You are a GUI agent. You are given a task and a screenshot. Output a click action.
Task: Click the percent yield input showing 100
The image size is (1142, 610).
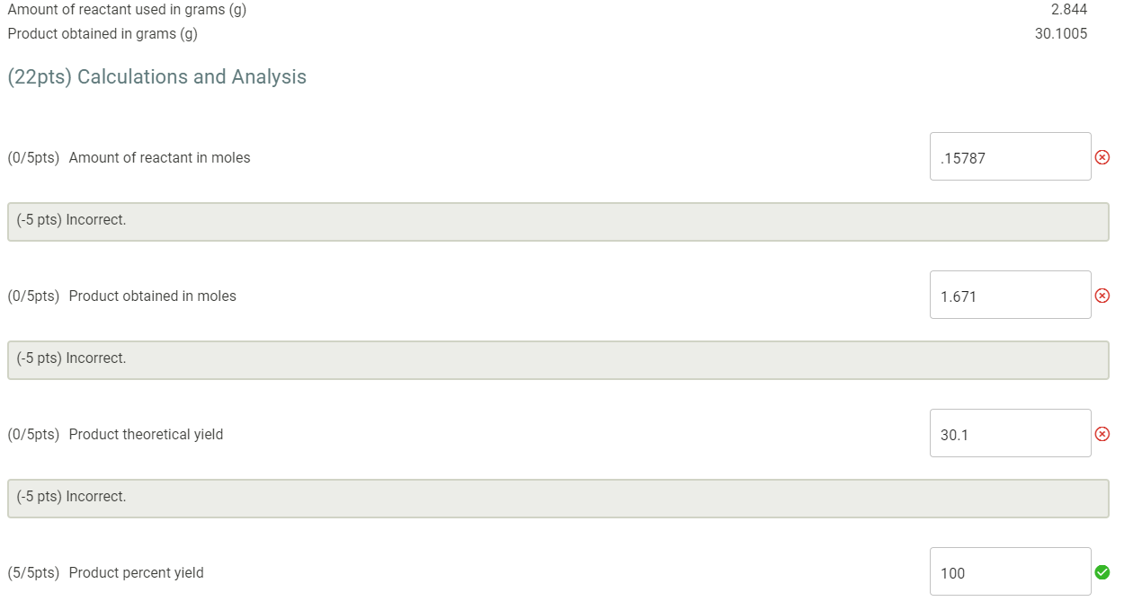click(1010, 571)
